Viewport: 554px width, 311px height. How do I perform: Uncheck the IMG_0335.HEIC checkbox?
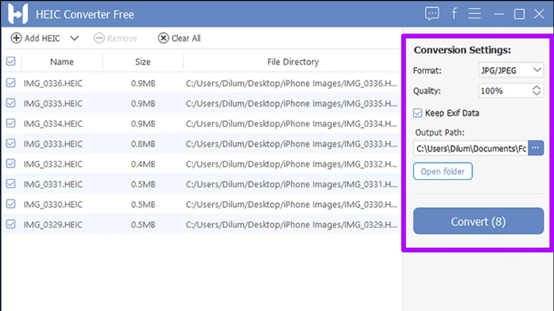click(11, 103)
